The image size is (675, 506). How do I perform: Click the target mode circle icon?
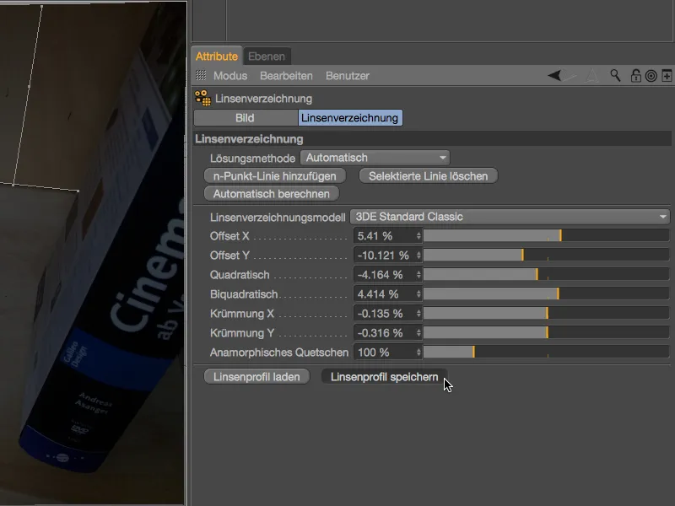651,76
